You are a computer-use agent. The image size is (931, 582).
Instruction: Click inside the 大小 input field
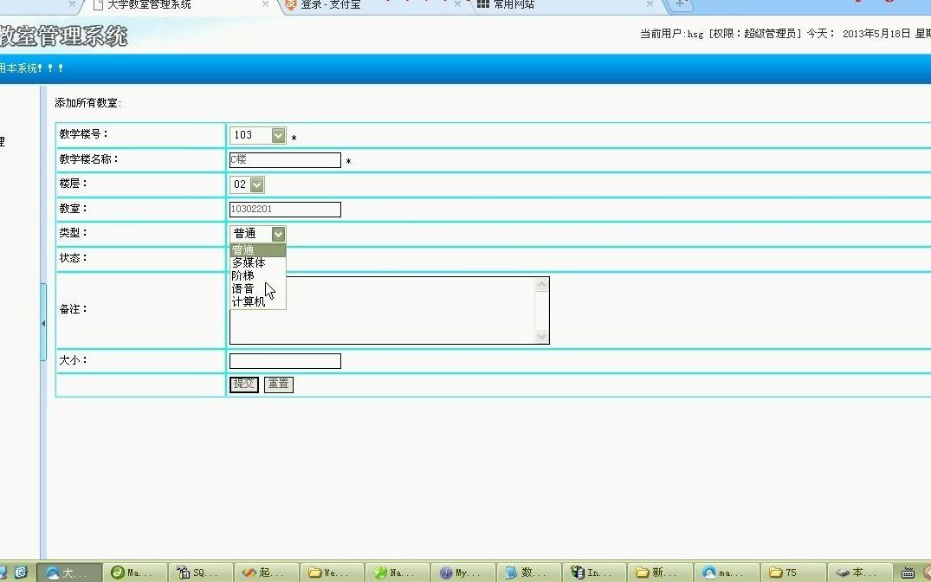(284, 361)
